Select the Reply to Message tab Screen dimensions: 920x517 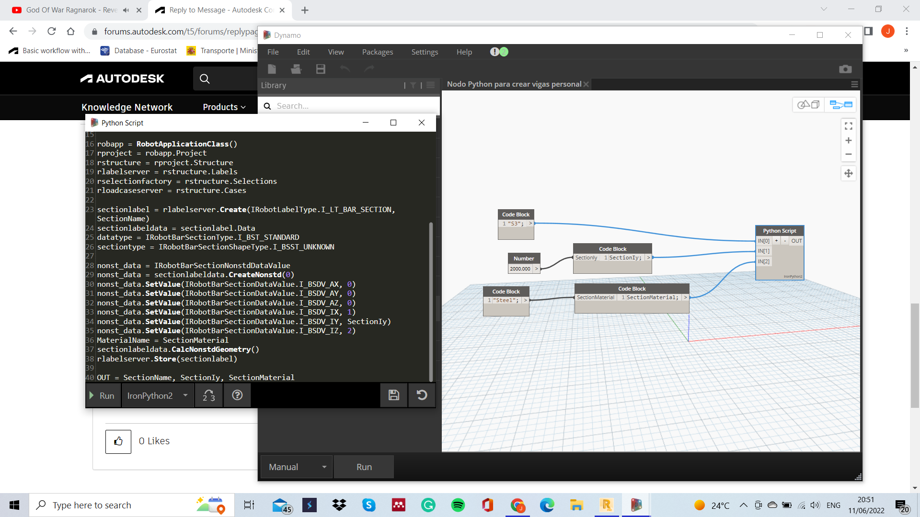coord(216,10)
